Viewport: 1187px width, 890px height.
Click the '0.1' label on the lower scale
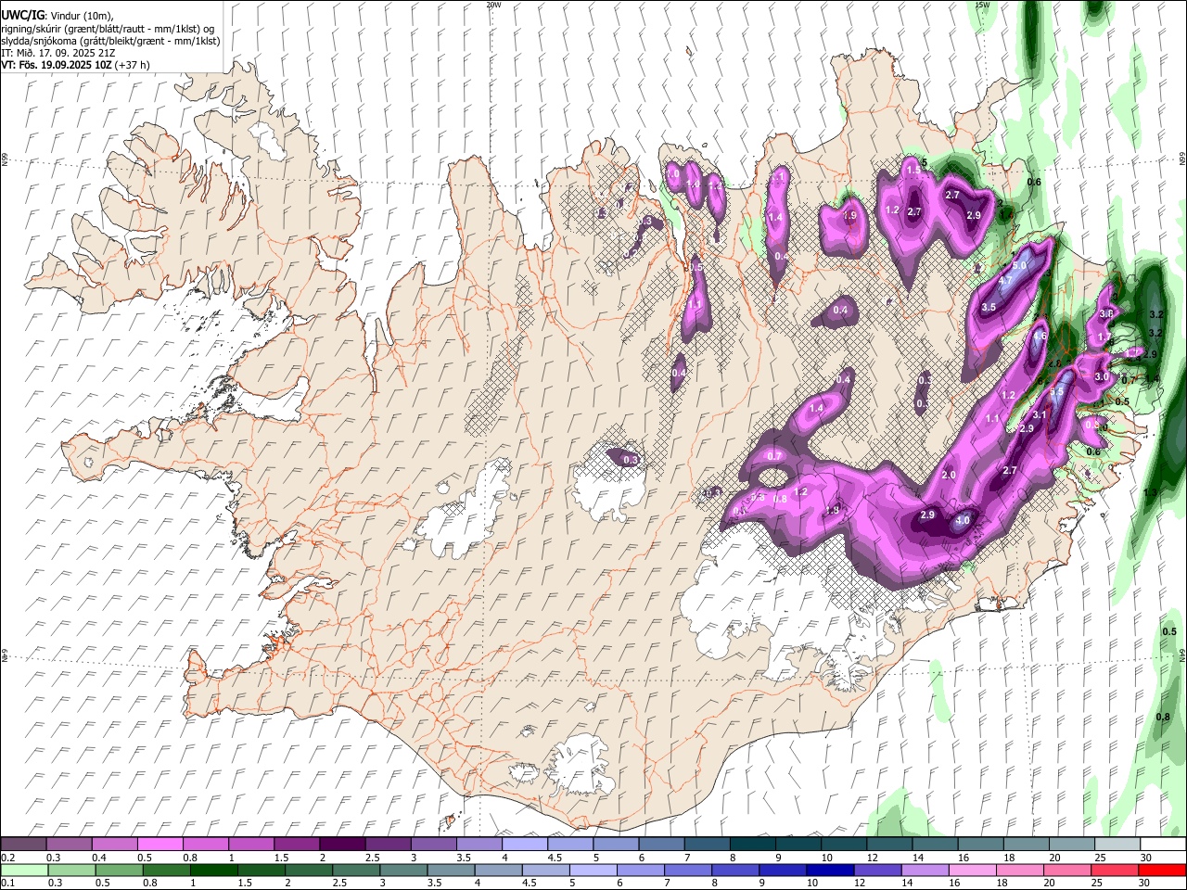click(6, 883)
